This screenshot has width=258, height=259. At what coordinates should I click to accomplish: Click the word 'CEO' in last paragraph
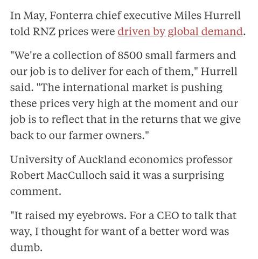pyautogui.click(x=168, y=215)
